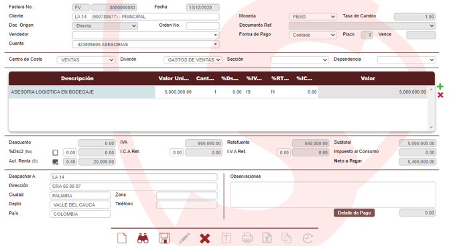Click the Valor column header
The image size is (449, 246).
click(368, 78)
